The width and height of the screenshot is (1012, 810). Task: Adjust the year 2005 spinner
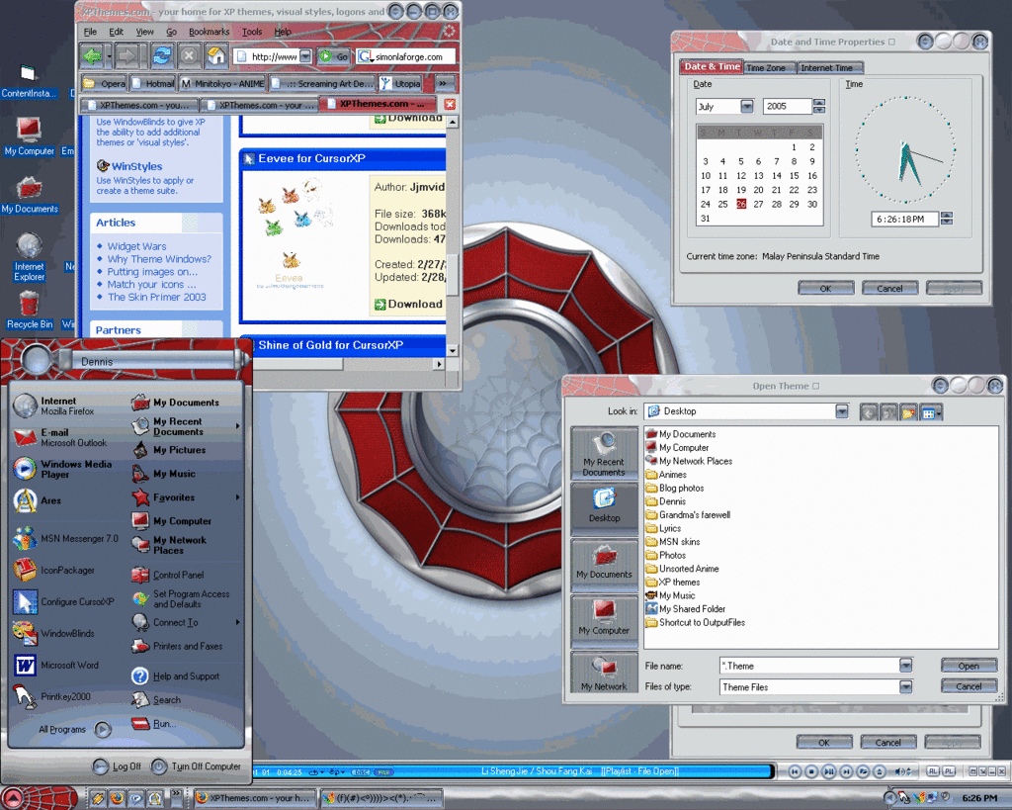(x=819, y=106)
